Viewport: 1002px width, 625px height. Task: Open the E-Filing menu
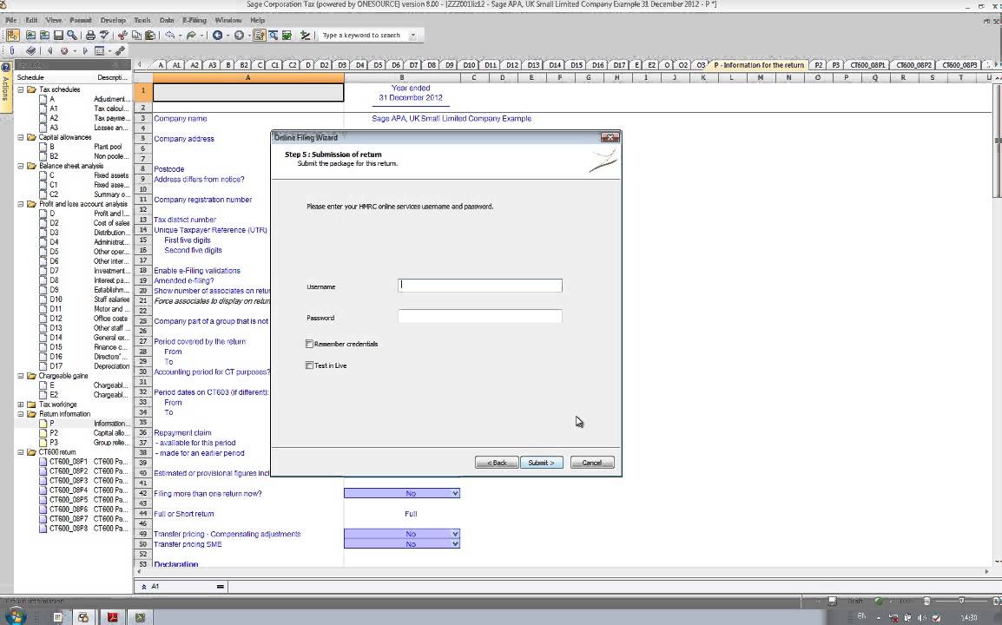194,21
